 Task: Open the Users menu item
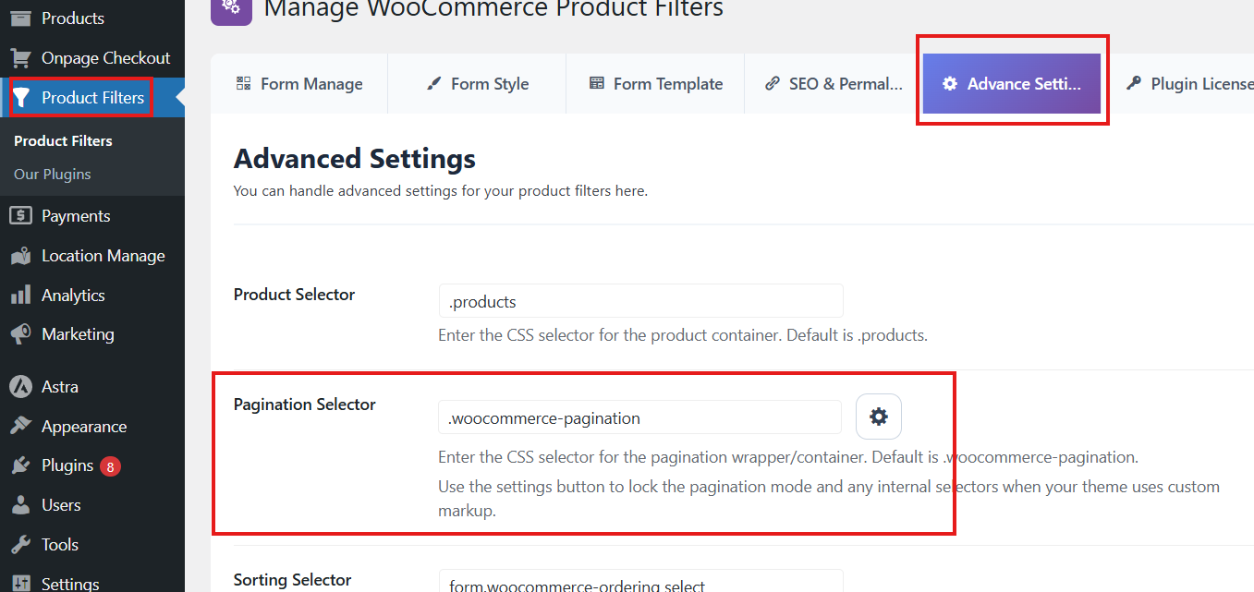coord(61,505)
